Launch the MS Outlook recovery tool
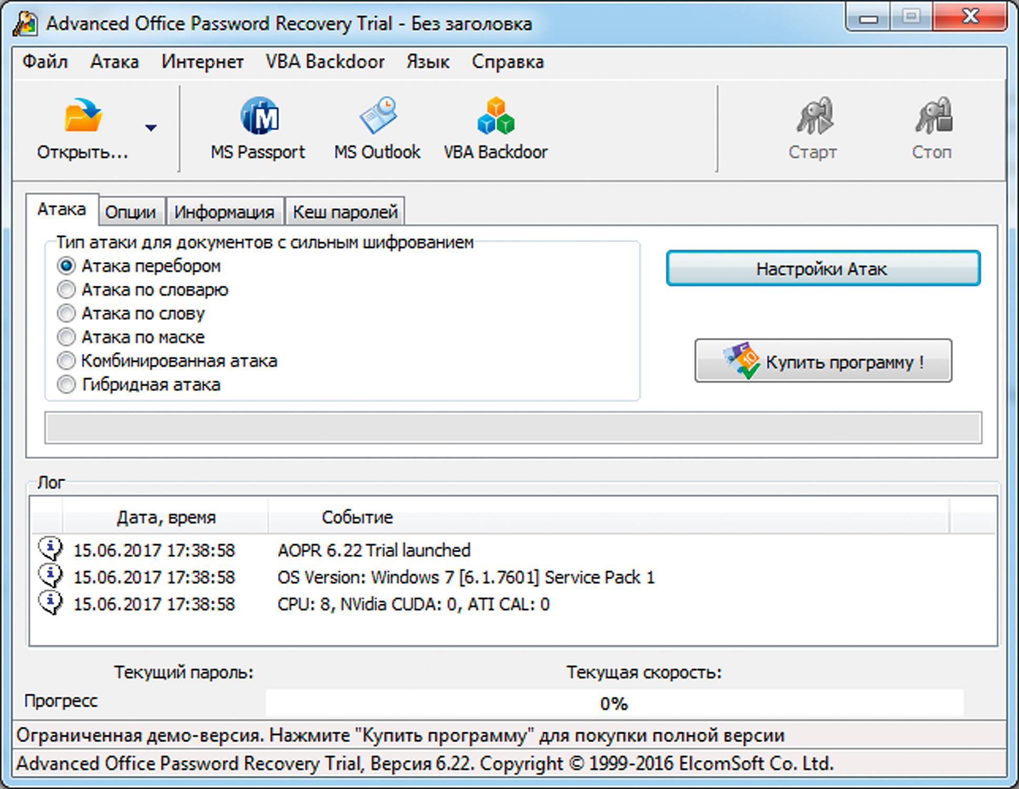This screenshot has width=1019, height=789. click(x=378, y=116)
